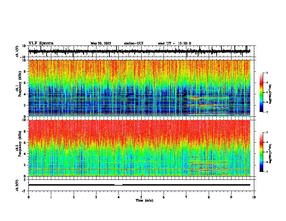Click the 'Time (min)' axis label
286x221 pixels.
click(x=144, y=200)
